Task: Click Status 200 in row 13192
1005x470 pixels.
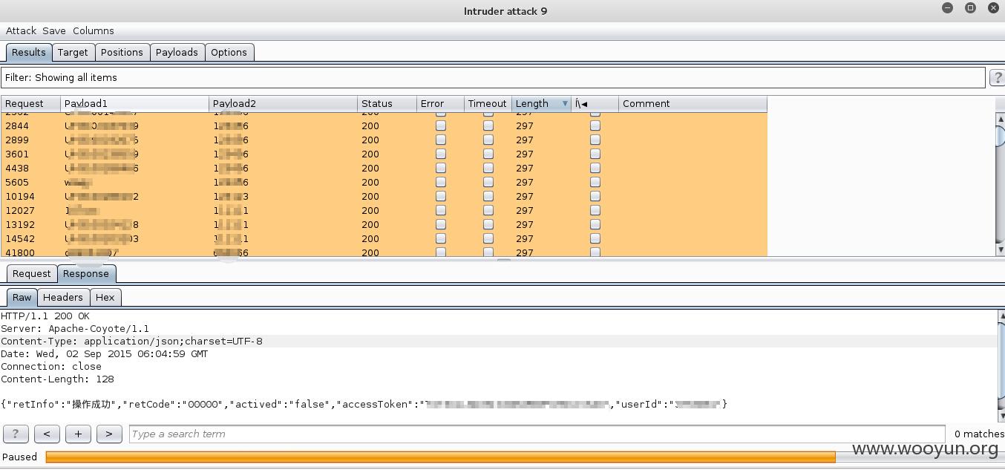Action: (370, 224)
